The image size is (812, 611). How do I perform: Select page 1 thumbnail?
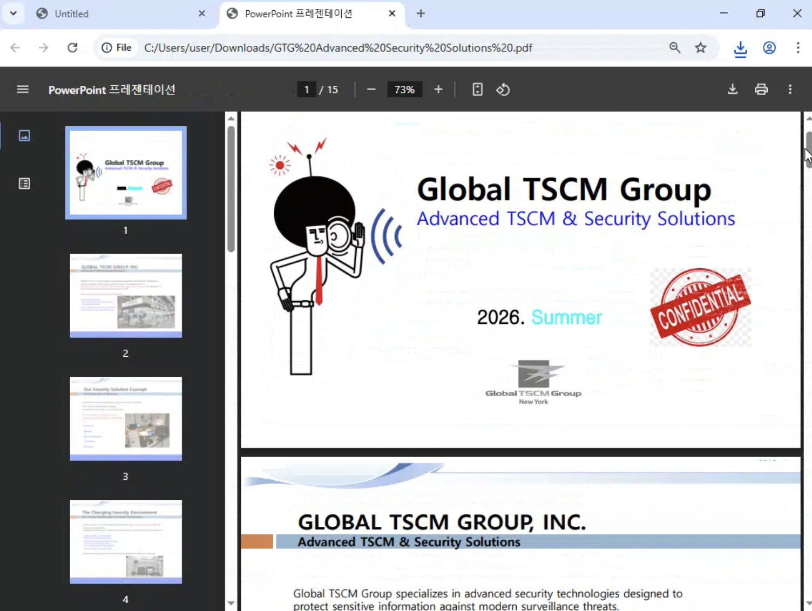click(x=126, y=173)
